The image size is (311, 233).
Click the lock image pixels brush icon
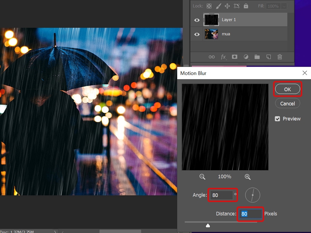click(218, 6)
